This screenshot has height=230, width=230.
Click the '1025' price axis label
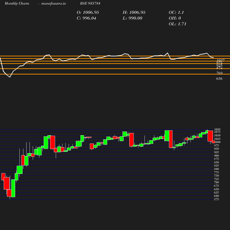click(x=217, y=139)
